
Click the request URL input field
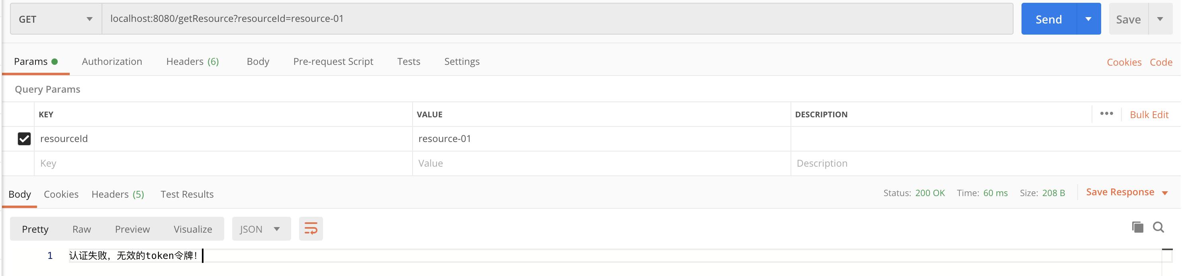click(x=551, y=19)
